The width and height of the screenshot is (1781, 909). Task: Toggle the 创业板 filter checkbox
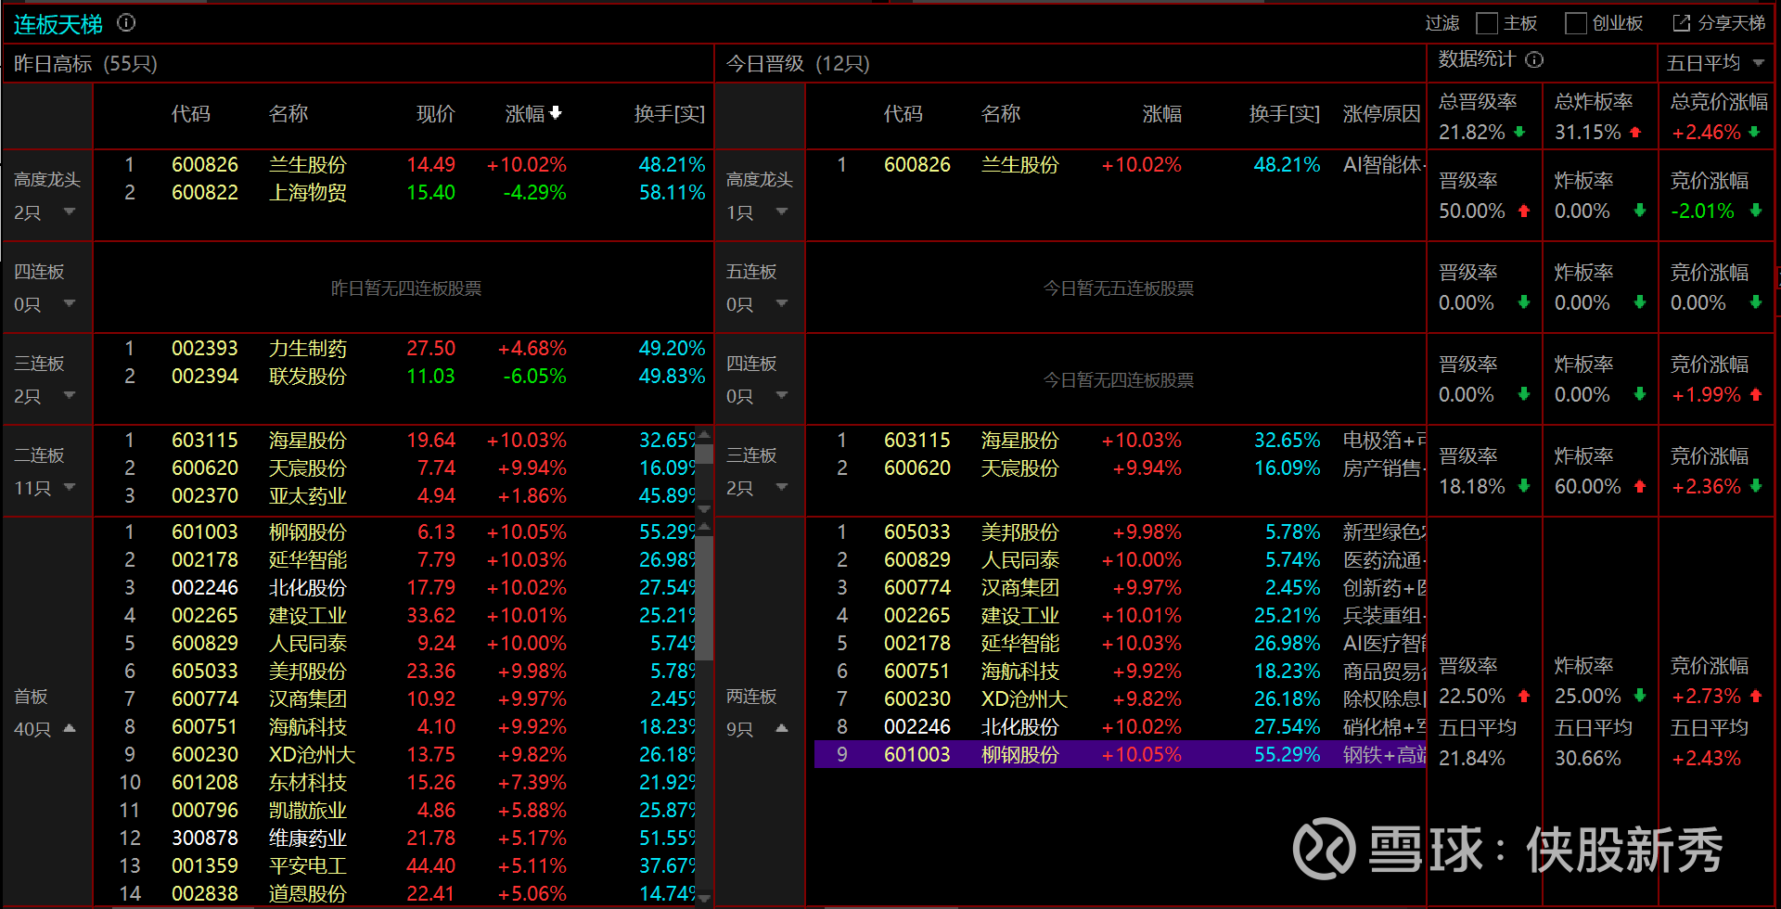click(x=1575, y=23)
